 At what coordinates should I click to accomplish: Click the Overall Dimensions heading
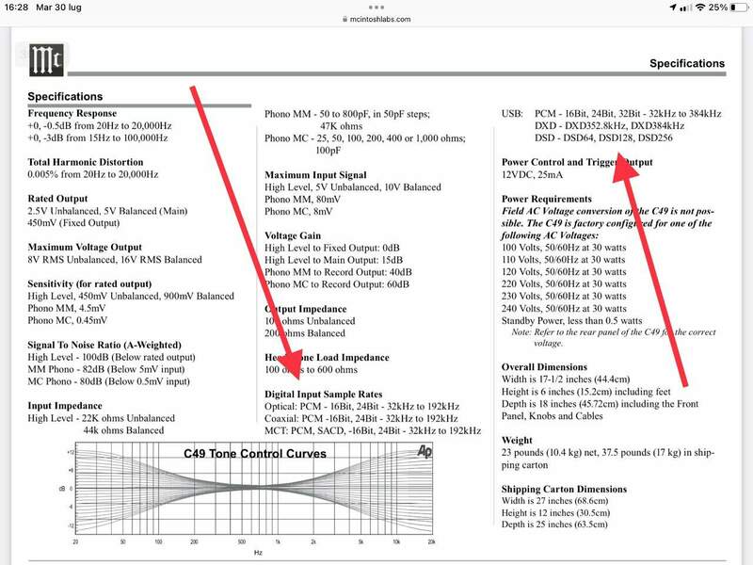coord(544,366)
